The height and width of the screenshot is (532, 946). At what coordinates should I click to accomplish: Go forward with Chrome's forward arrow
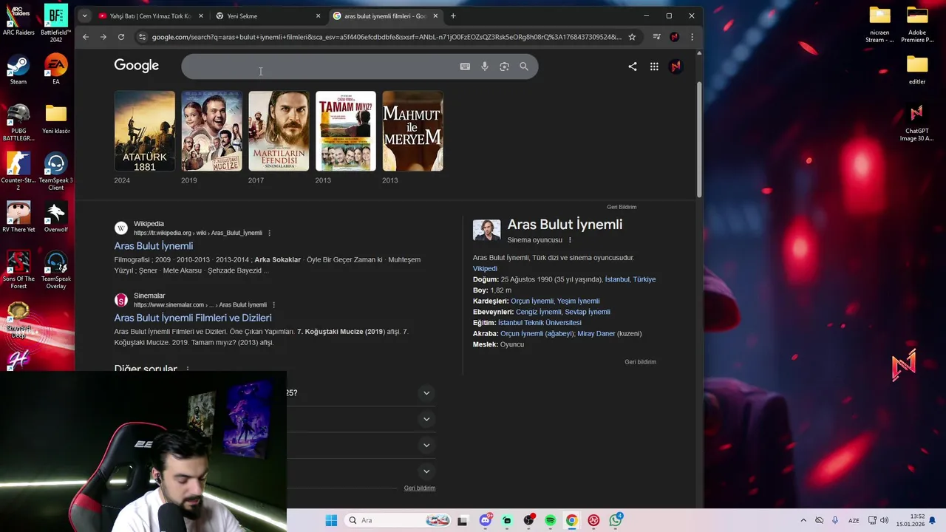(x=103, y=37)
